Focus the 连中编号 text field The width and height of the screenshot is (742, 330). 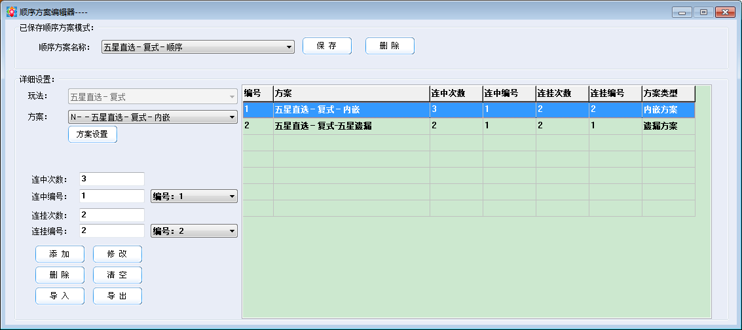pos(111,196)
